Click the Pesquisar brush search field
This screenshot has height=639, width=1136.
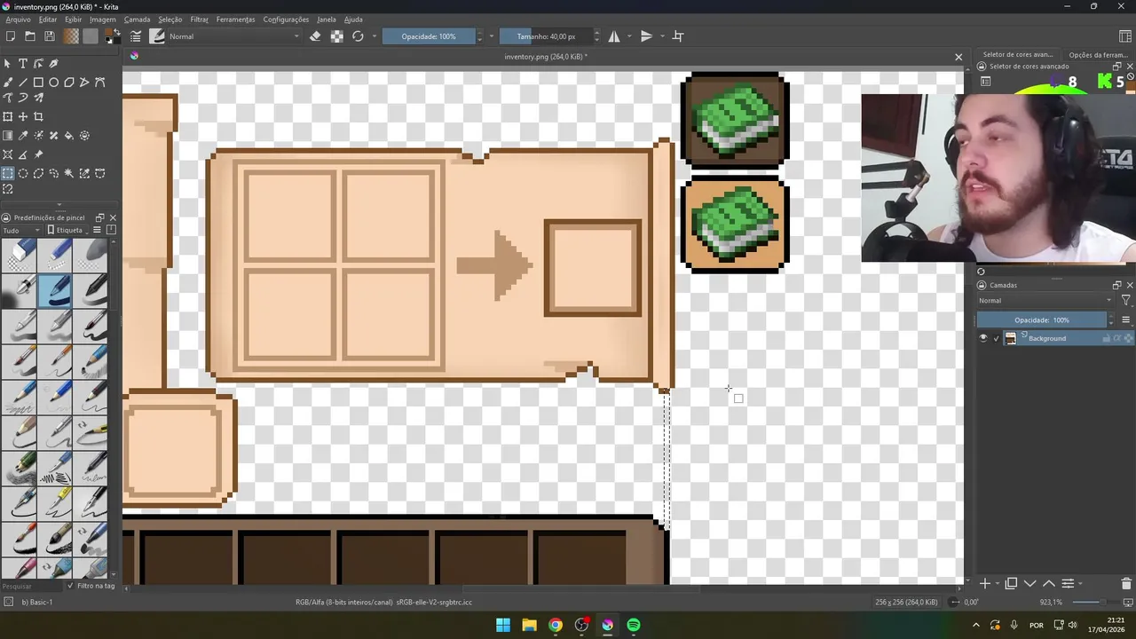pos(32,586)
